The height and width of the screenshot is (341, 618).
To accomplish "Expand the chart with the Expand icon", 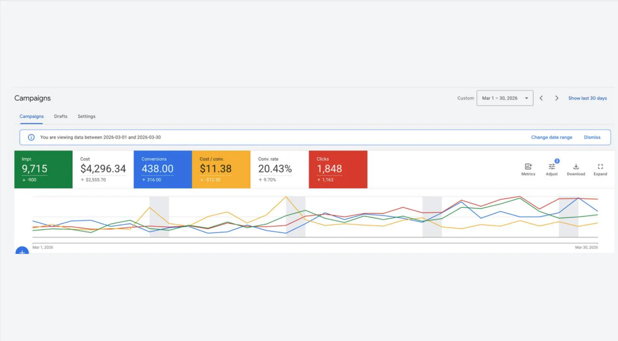I will click(x=600, y=169).
